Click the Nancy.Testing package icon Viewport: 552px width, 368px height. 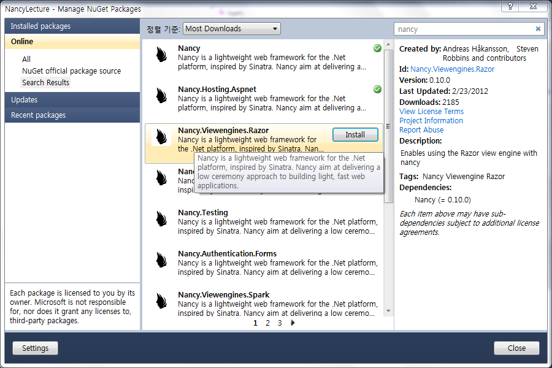(x=161, y=219)
